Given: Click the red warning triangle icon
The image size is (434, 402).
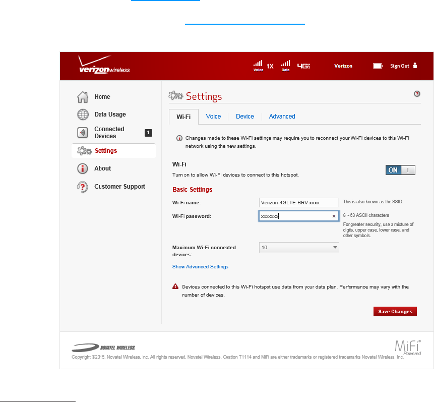Looking at the screenshot, I should (x=175, y=286).
